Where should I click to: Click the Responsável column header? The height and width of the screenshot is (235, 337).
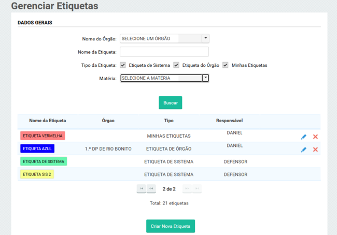coord(229,121)
